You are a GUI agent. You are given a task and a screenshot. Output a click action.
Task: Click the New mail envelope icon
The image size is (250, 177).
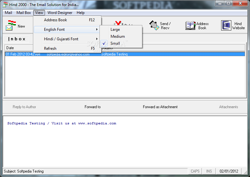(10, 25)
